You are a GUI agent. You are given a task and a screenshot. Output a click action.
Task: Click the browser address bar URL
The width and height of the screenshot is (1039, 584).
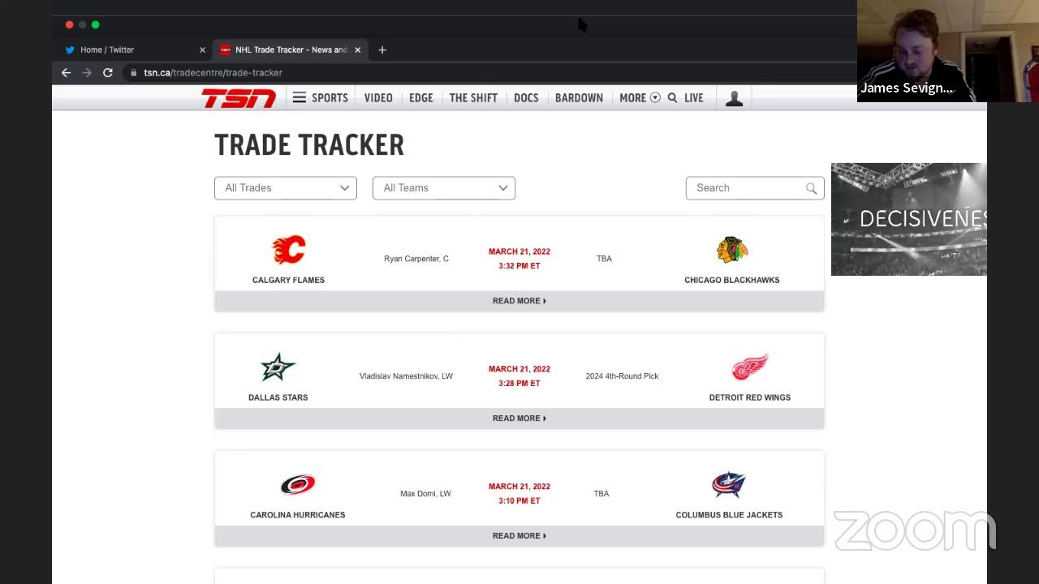213,72
